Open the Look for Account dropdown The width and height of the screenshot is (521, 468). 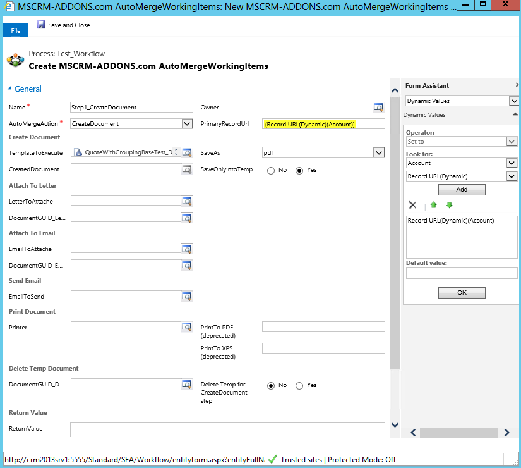coord(512,163)
